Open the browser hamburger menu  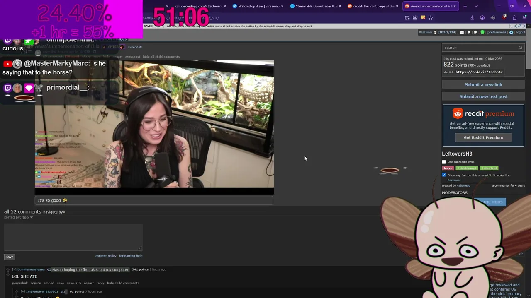[524, 18]
